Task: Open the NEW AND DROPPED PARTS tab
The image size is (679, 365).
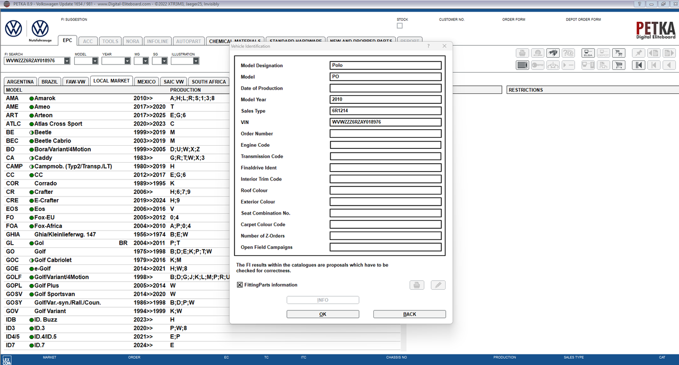Action: pos(361,41)
